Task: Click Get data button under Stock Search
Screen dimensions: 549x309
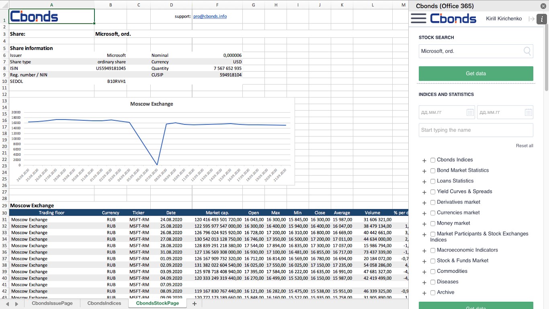Action: click(x=476, y=74)
